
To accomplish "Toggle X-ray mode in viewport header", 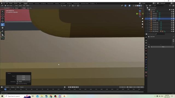I will coord(134,6).
